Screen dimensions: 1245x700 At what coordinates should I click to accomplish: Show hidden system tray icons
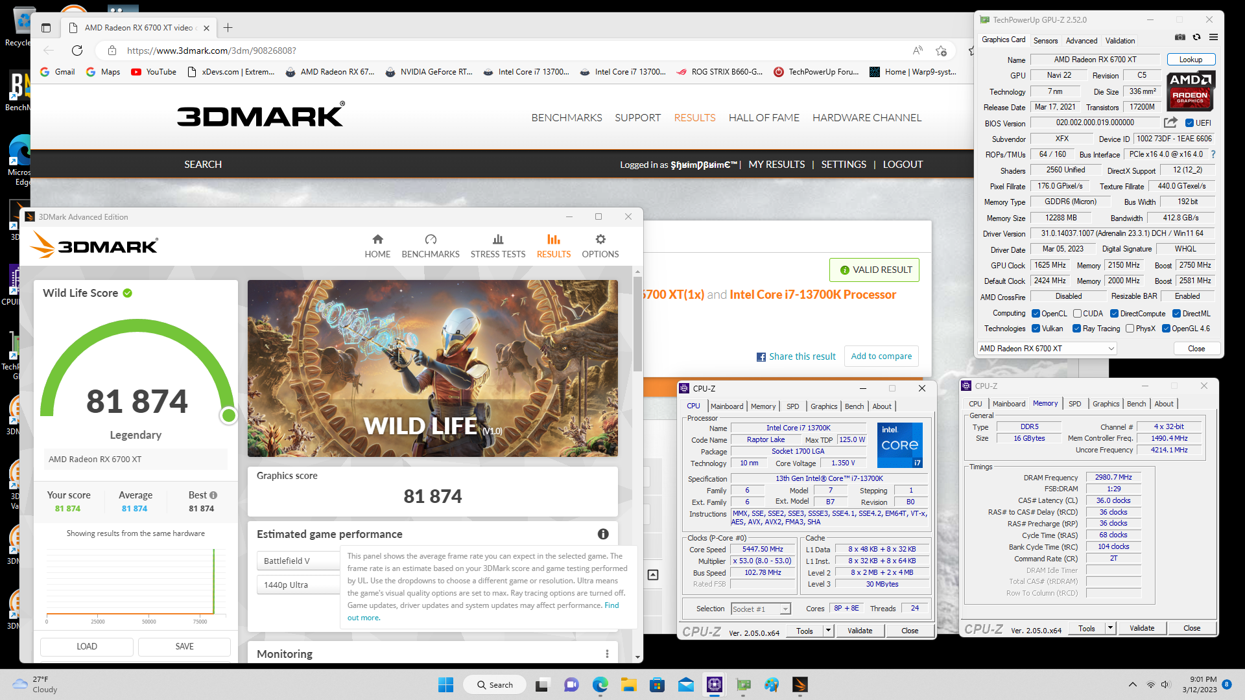1132,684
